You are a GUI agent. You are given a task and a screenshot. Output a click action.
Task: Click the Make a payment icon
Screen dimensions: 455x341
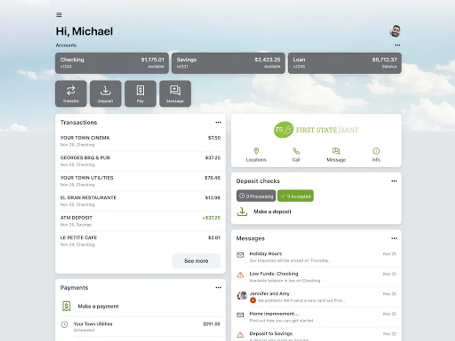pyautogui.click(x=66, y=306)
